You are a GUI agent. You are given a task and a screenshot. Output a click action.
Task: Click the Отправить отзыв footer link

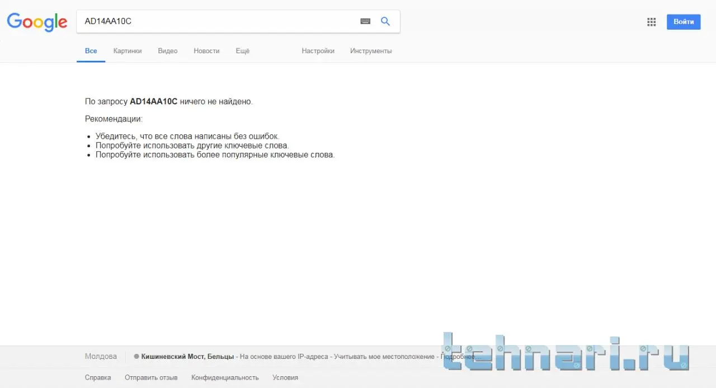[x=151, y=378]
